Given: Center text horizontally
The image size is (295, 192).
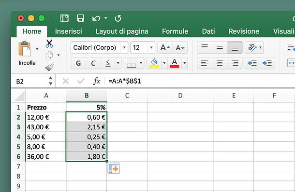Looking at the screenshot, I should point(220,63).
